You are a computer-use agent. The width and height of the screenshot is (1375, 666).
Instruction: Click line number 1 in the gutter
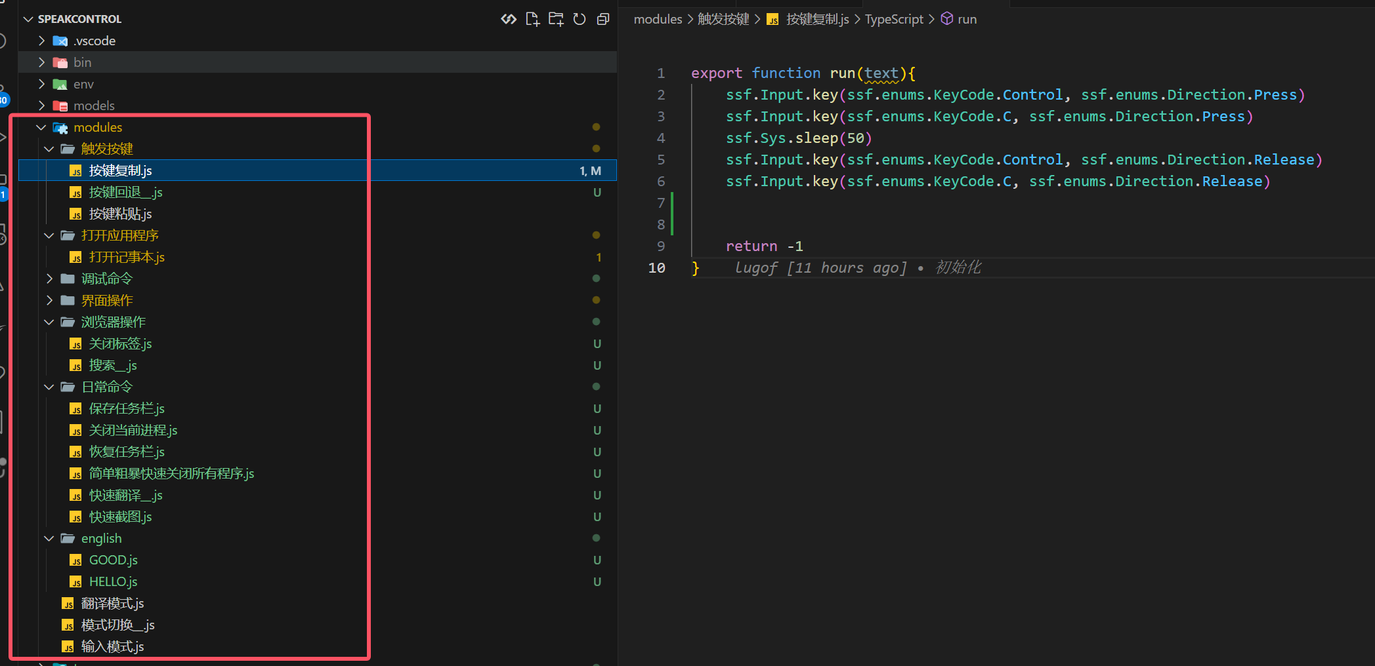(x=661, y=73)
